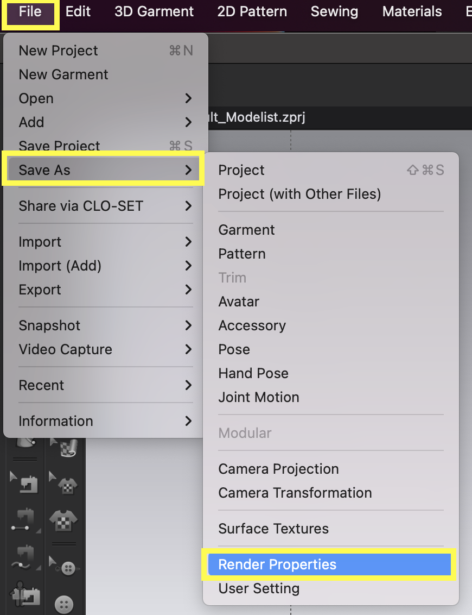
Task: Open the 3D Garment menu
Action: [154, 11]
